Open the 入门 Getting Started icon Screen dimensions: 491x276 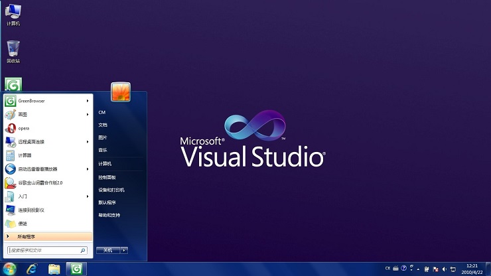click(10, 196)
